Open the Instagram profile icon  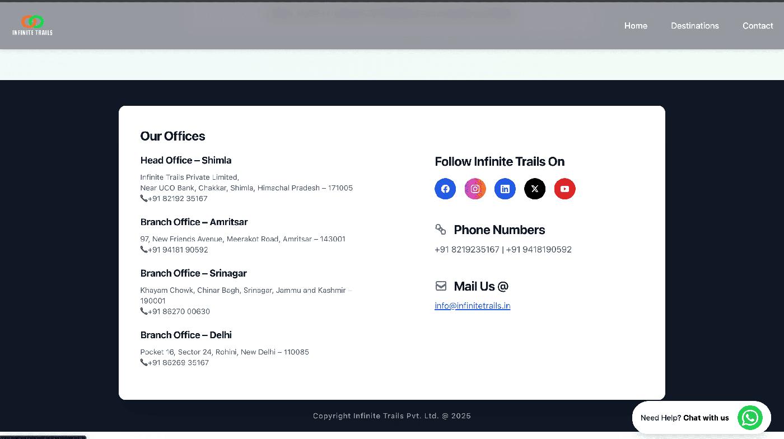click(475, 189)
